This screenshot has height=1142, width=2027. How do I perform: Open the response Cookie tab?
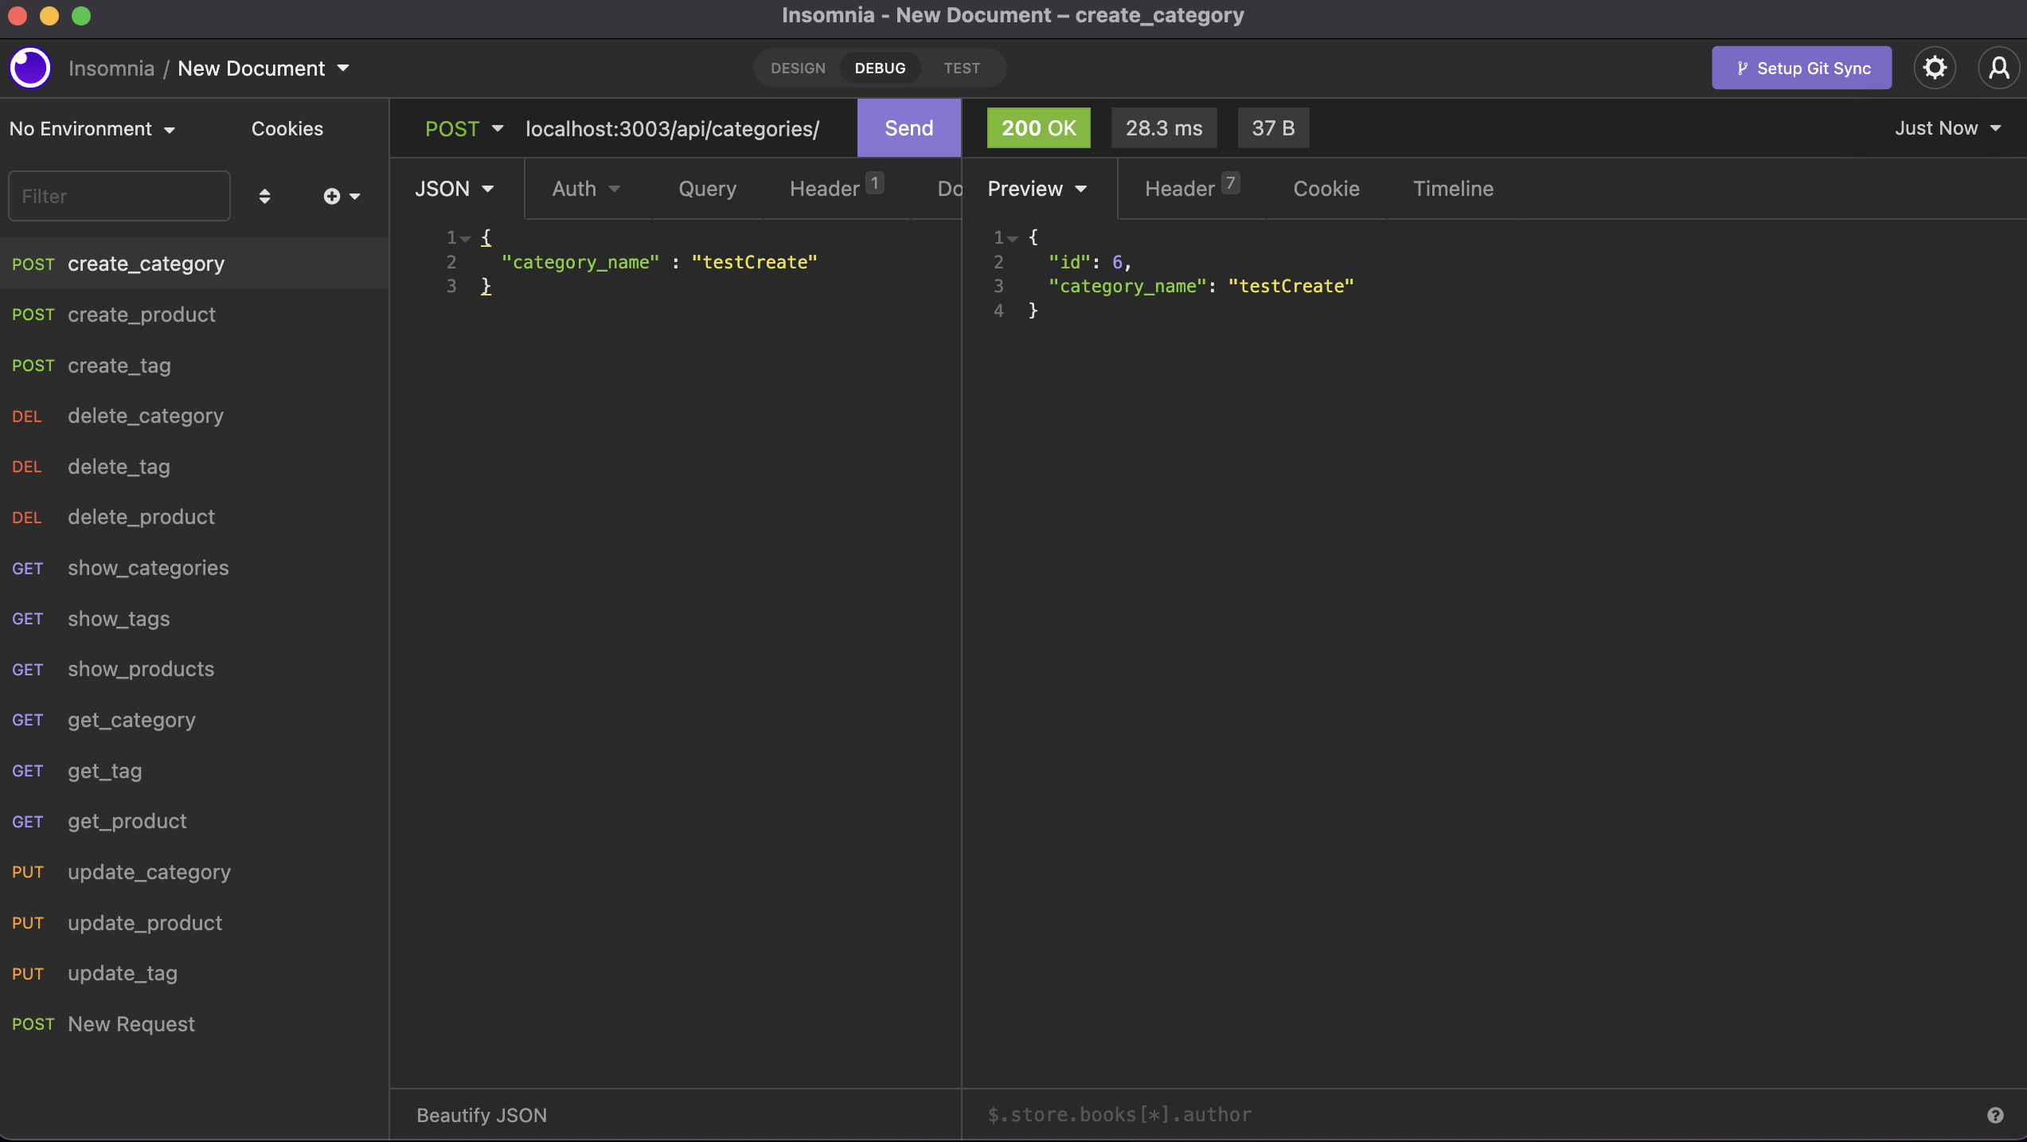tap(1326, 189)
